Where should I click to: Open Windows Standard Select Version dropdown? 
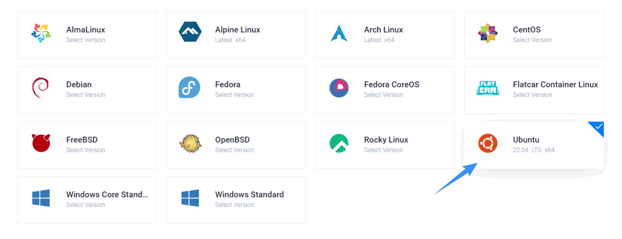[234, 205]
